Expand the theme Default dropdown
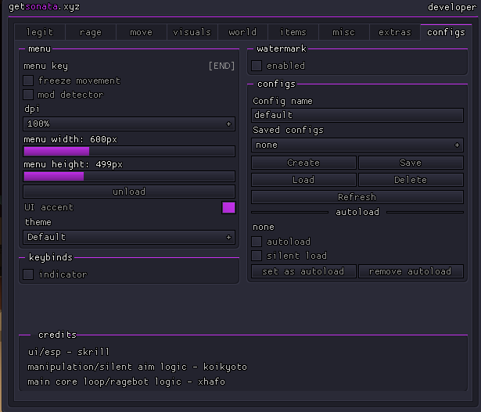 click(129, 237)
